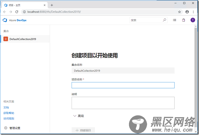The height and width of the screenshot is (135, 199).
Task: Open the marketplace shopping bag icon
Action: click(184, 20)
